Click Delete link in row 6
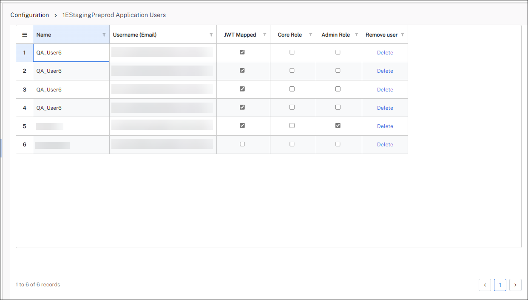Screen dimensions: 528x300 point(385,145)
